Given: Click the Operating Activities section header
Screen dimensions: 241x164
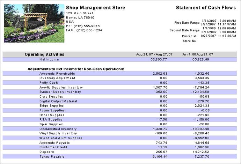Looking at the screenshot, I should click(45, 54).
